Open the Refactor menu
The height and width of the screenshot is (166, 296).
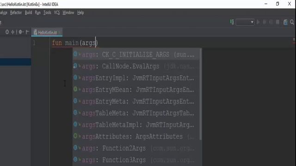coord(16,12)
